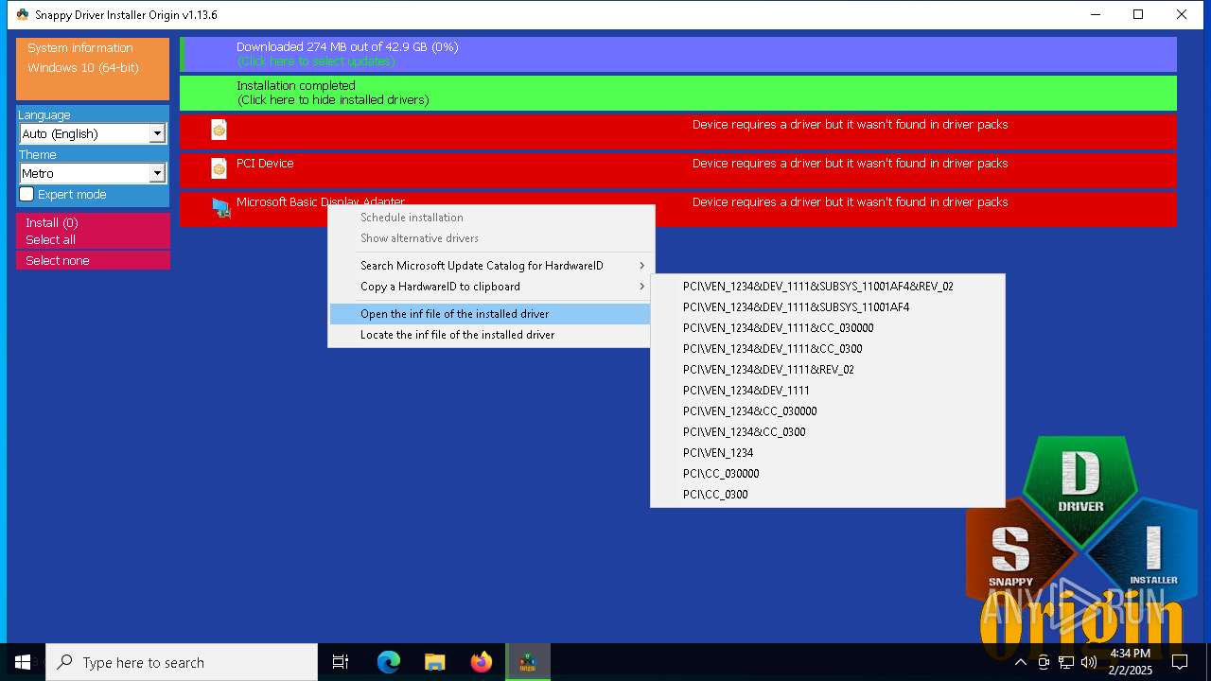Select HardwareID PCI\VEN_1234&DEV_1111

coord(828,391)
